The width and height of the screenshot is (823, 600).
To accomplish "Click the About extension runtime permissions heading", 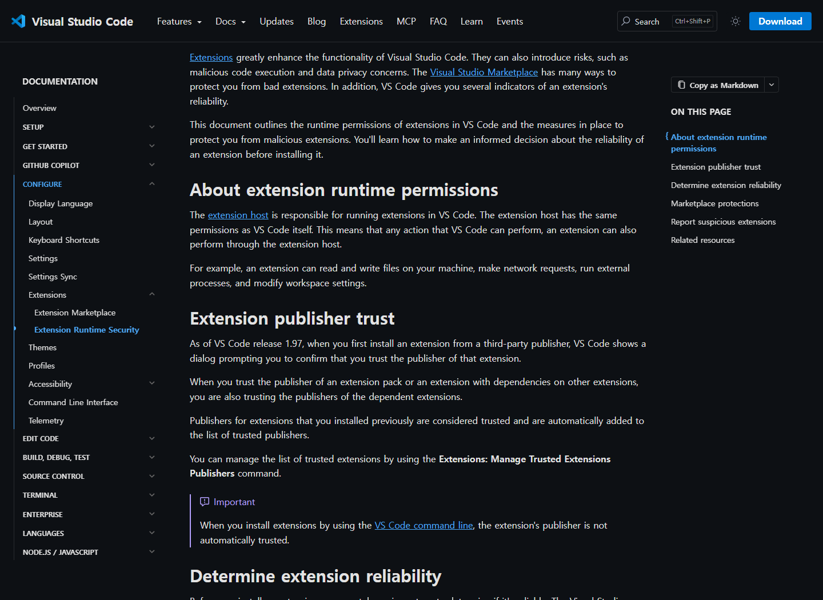I will click(x=344, y=190).
